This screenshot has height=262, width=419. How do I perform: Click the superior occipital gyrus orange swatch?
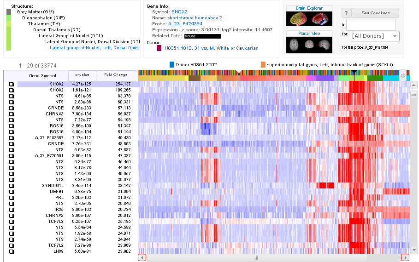tap(263, 64)
